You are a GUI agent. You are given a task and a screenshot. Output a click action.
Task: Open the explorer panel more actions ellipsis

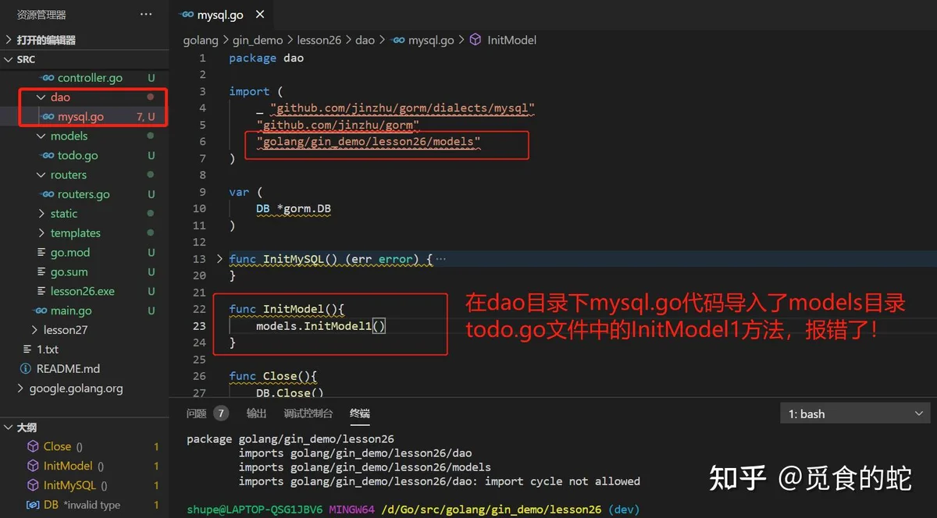click(x=146, y=14)
